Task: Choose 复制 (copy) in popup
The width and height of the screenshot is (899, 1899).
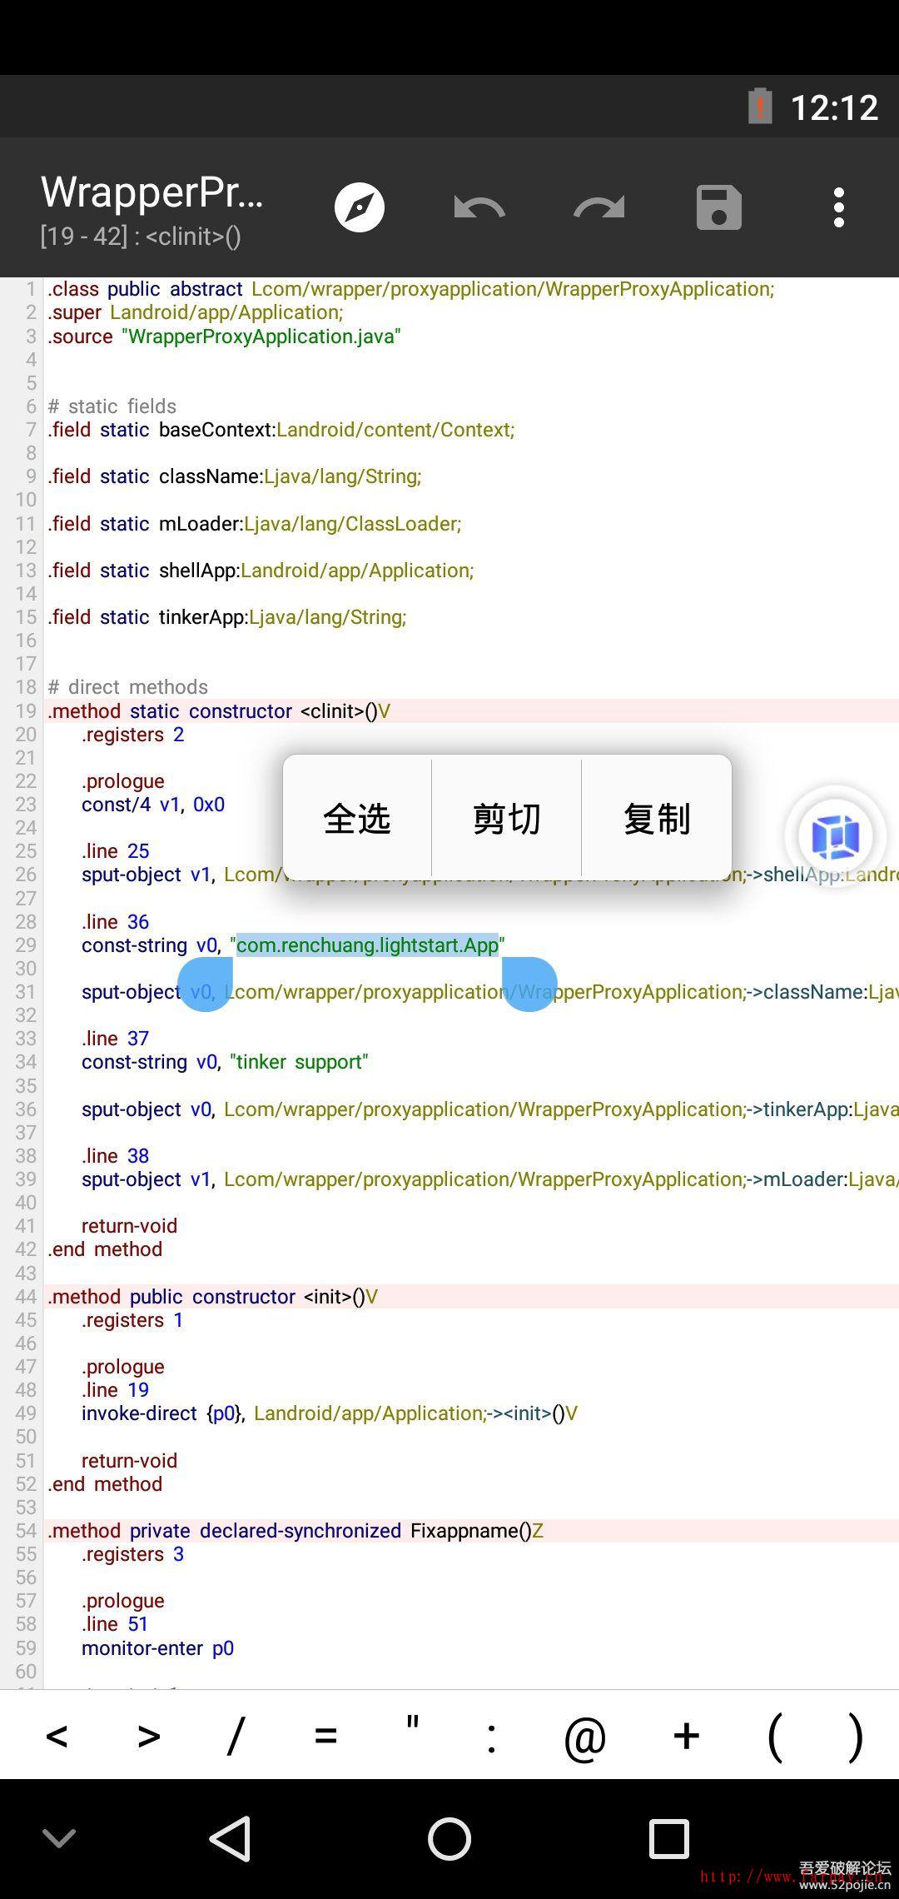Action: tap(657, 818)
